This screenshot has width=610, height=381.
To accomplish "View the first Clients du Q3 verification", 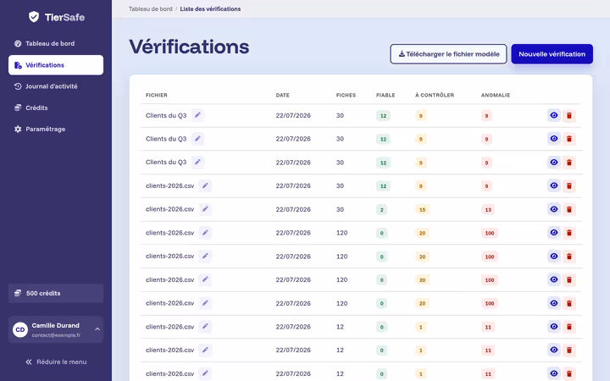I will (x=554, y=115).
